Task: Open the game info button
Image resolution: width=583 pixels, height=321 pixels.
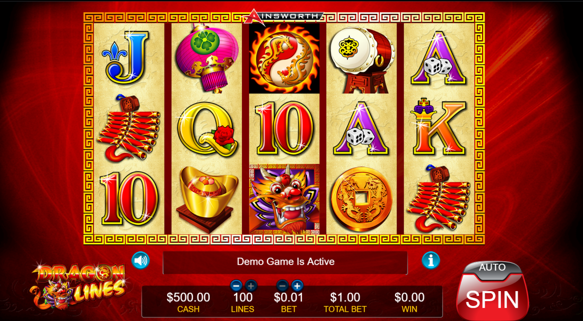Action: 431,260
